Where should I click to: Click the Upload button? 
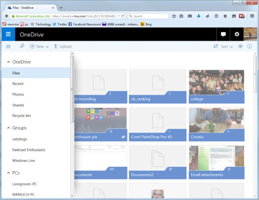[62, 46]
